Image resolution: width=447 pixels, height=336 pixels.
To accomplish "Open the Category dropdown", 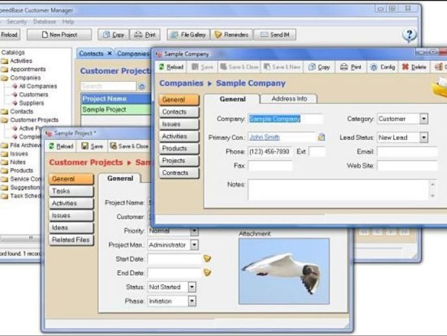I will (x=424, y=119).
